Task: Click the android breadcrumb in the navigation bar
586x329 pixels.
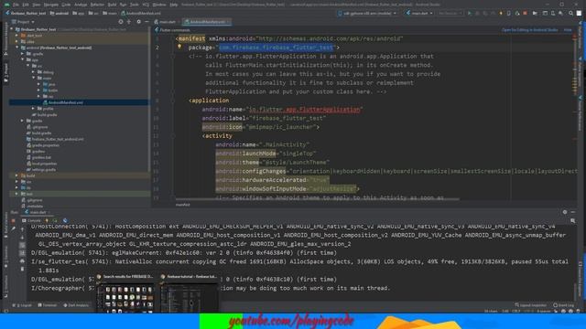Action: (x=59, y=13)
